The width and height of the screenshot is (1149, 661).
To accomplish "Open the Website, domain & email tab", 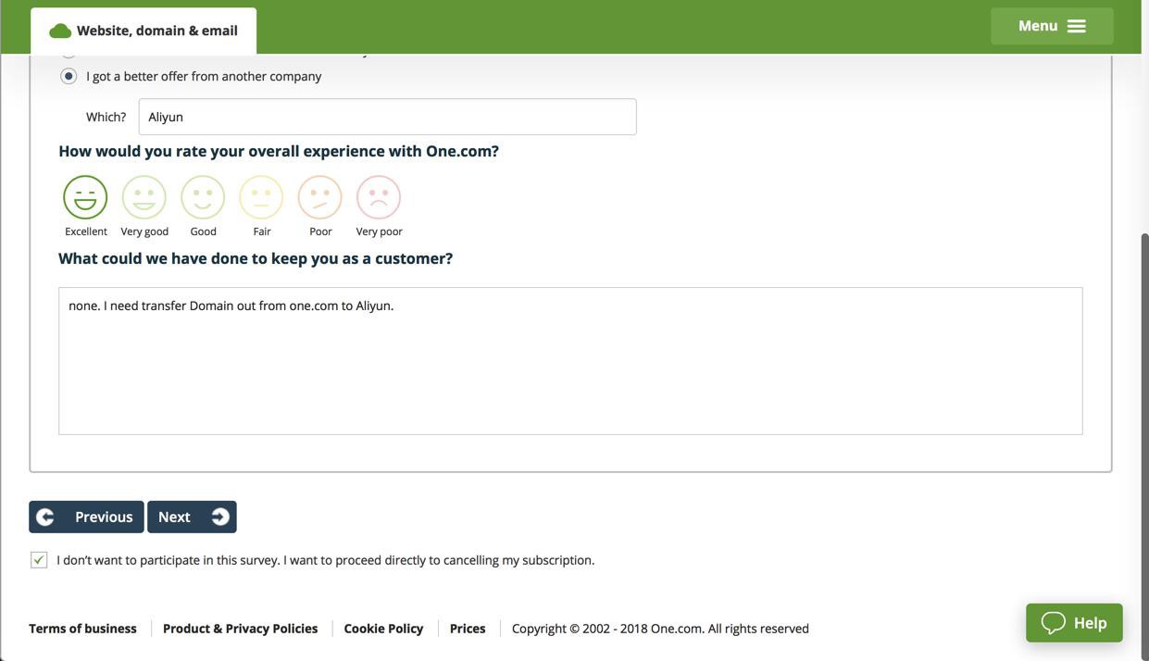I will pos(144,31).
